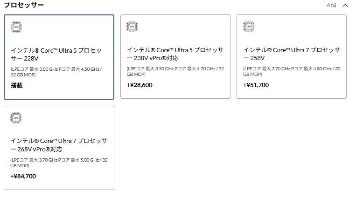The height and width of the screenshot is (197, 356).
Task: Click the CPU icon on the 268V vPro card
Action: pos(16,117)
